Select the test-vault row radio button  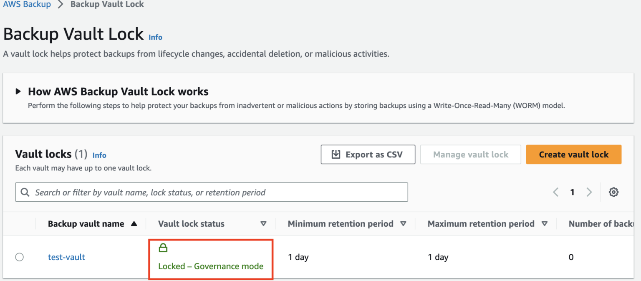point(19,257)
